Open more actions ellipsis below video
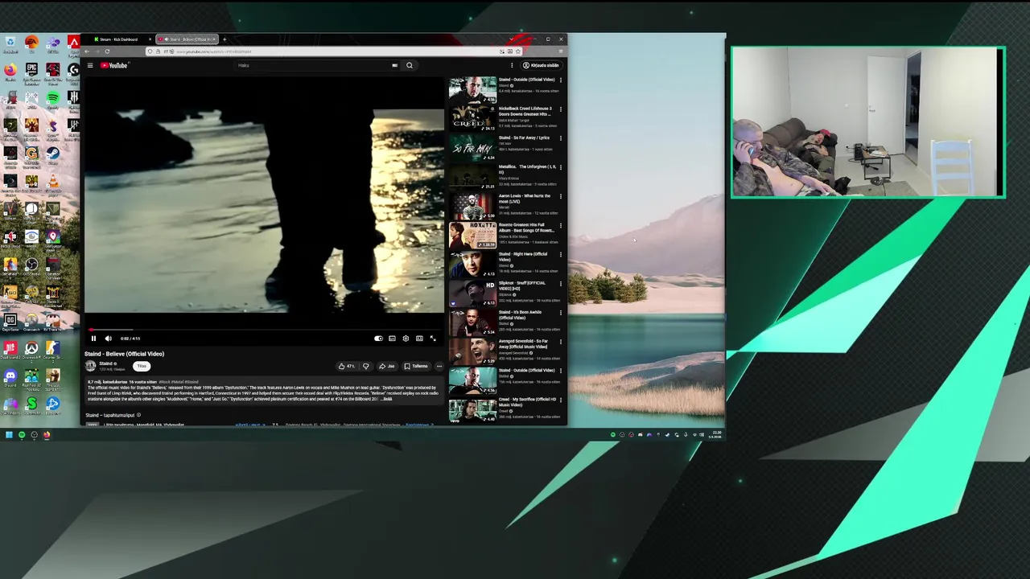The height and width of the screenshot is (579, 1030). [439, 366]
